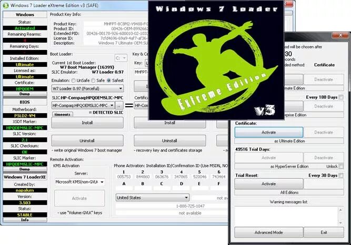This screenshot has height=245, width=351.
Task: Click the 'STABLE' status value
Action: click(x=25, y=215)
